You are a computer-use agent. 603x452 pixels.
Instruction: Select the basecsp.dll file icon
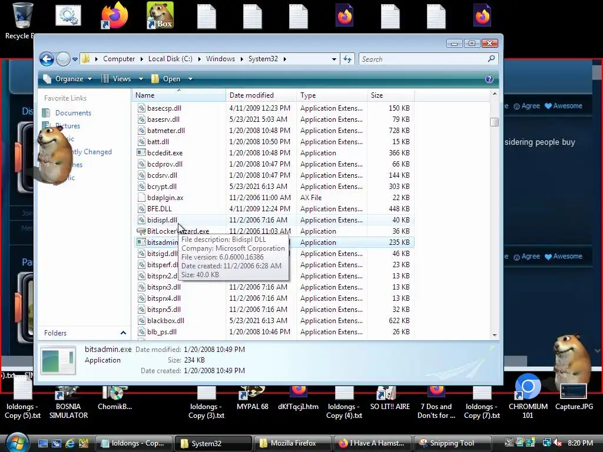141,108
